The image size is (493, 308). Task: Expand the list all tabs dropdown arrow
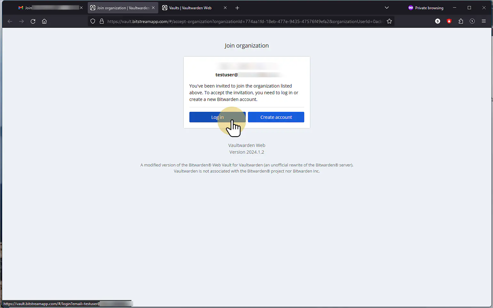(387, 8)
